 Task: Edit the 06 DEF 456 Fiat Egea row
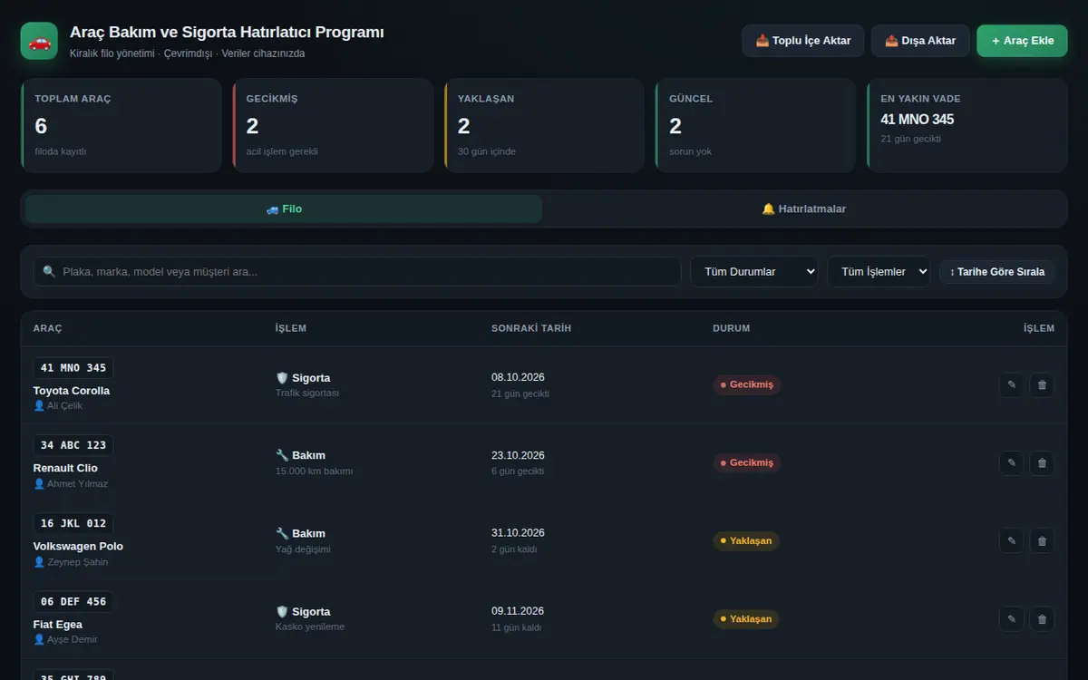pyautogui.click(x=1012, y=618)
